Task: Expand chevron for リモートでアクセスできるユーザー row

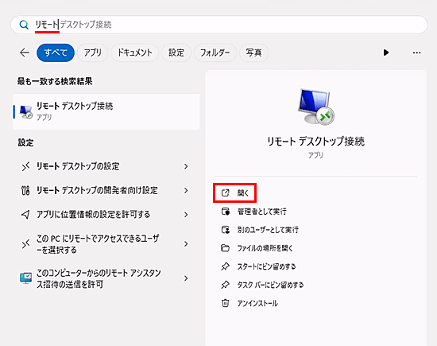Action: [x=186, y=244]
